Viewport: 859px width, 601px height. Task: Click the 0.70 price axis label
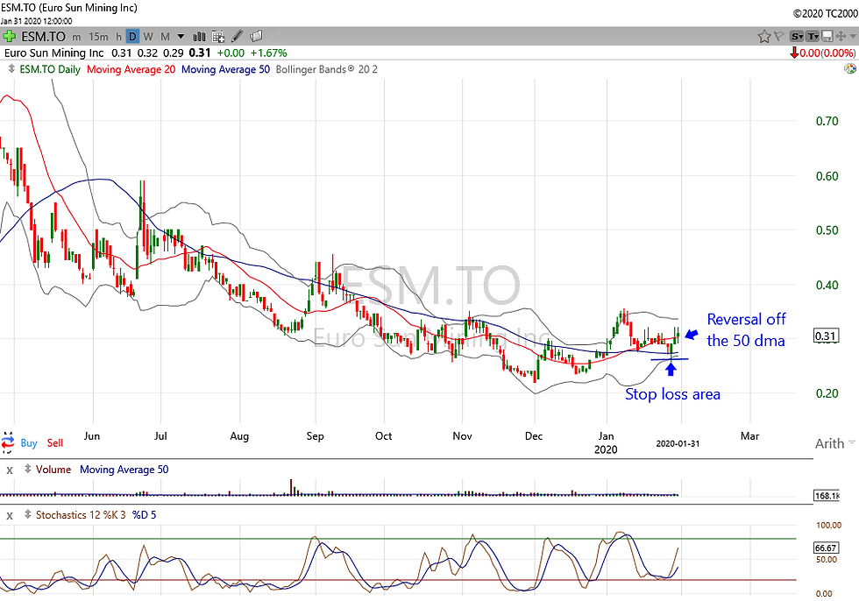[x=827, y=121]
